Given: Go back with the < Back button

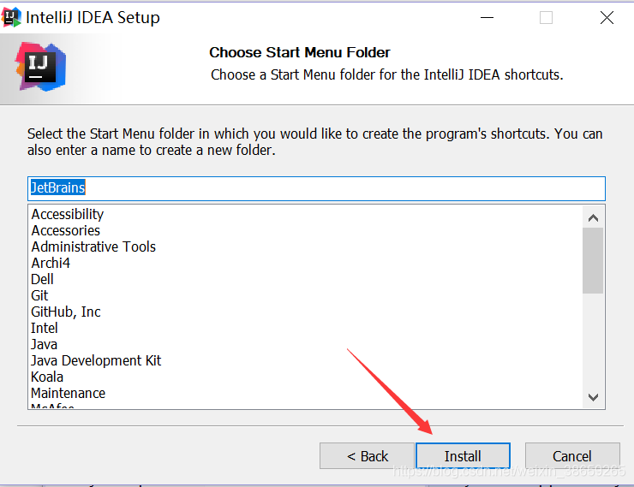Looking at the screenshot, I should click(367, 456).
